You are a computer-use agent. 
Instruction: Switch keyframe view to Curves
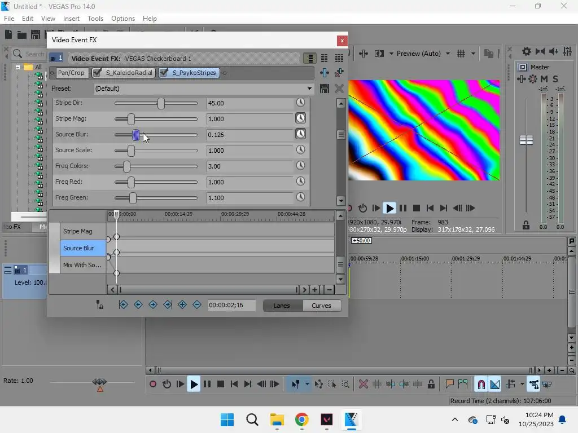click(321, 306)
